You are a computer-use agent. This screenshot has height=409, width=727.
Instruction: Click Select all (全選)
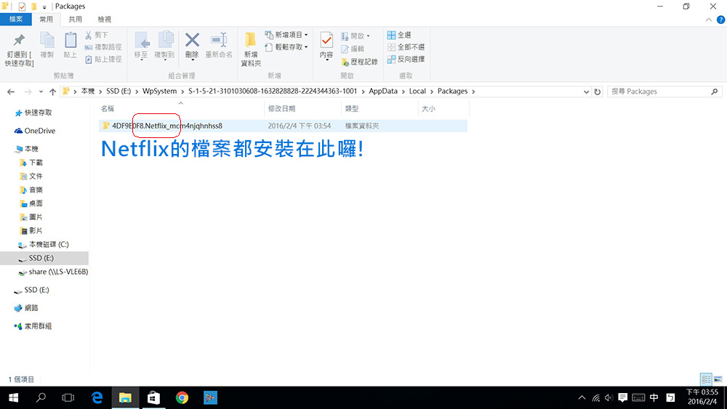click(399, 35)
